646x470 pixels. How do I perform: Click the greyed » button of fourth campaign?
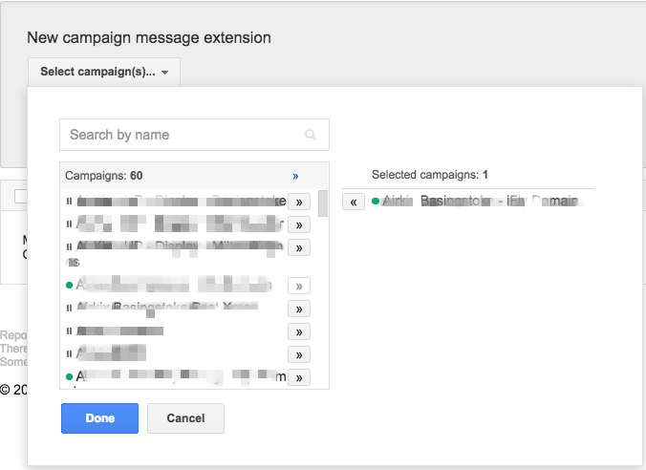pos(299,286)
